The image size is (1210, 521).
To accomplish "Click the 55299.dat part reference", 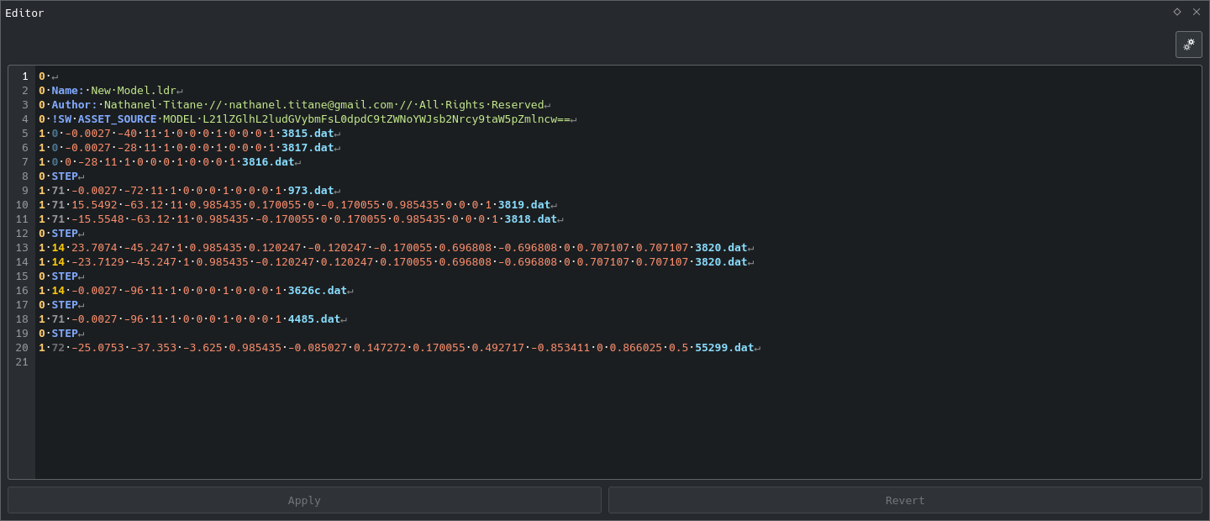I will click(x=724, y=348).
